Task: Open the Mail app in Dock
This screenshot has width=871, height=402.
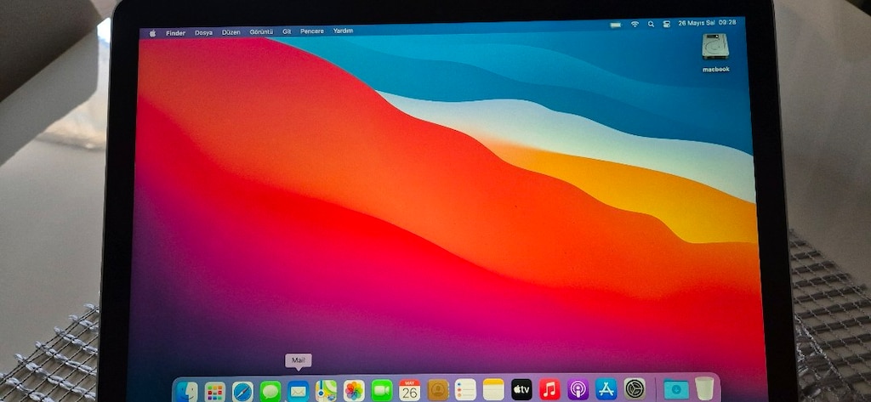Action: (x=299, y=392)
